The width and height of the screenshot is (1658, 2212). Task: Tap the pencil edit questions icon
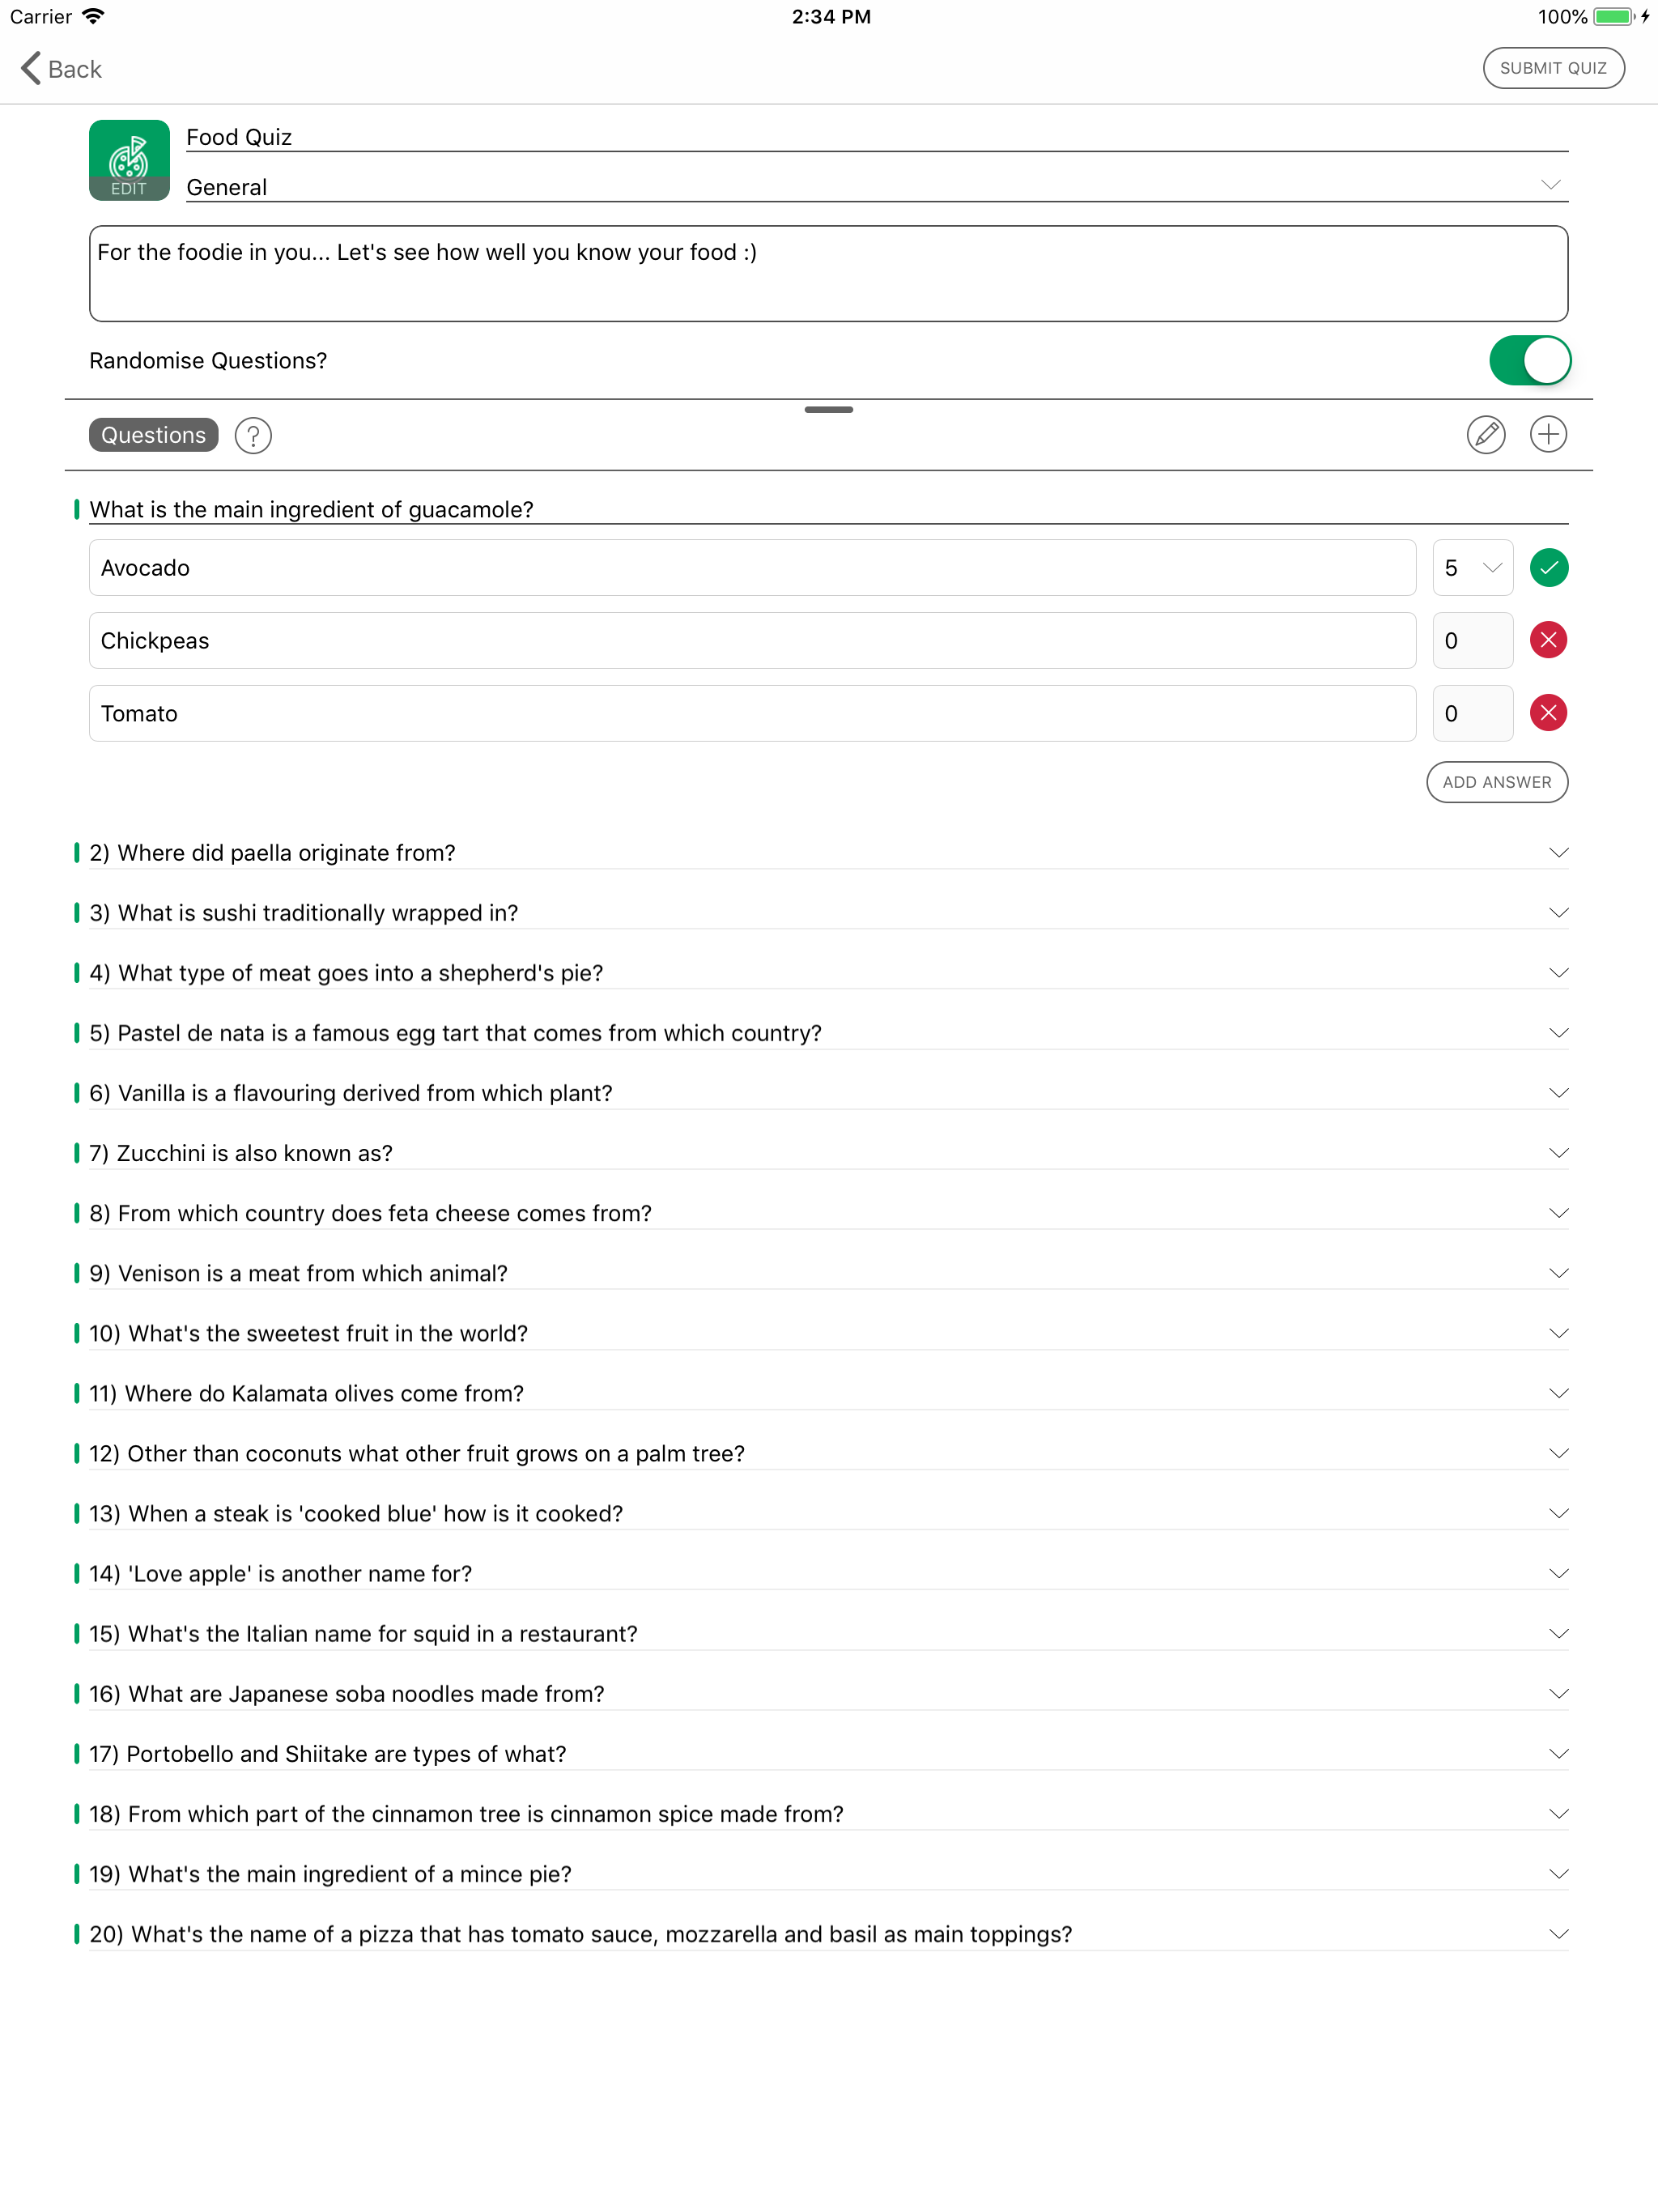1485,435
